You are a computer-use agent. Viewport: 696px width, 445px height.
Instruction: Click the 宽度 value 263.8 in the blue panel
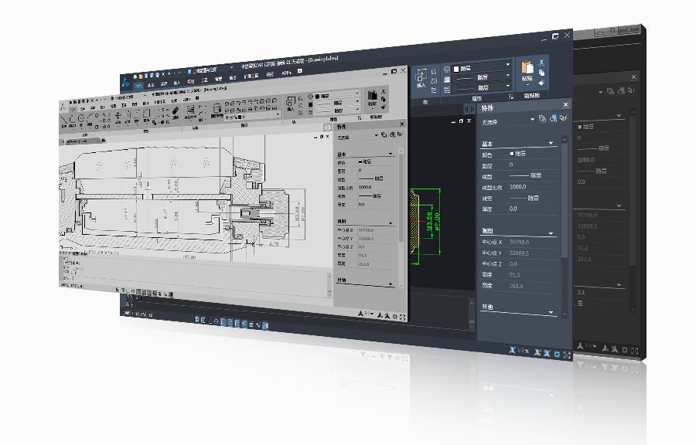point(517,286)
